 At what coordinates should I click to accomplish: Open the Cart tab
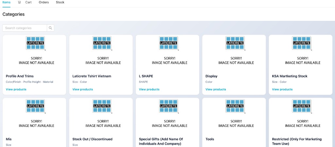coord(28,2)
